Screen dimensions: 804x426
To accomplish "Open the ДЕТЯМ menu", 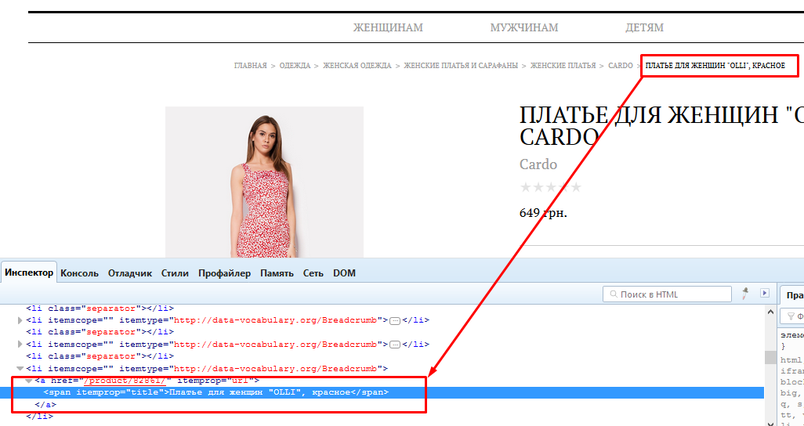I will (645, 27).
